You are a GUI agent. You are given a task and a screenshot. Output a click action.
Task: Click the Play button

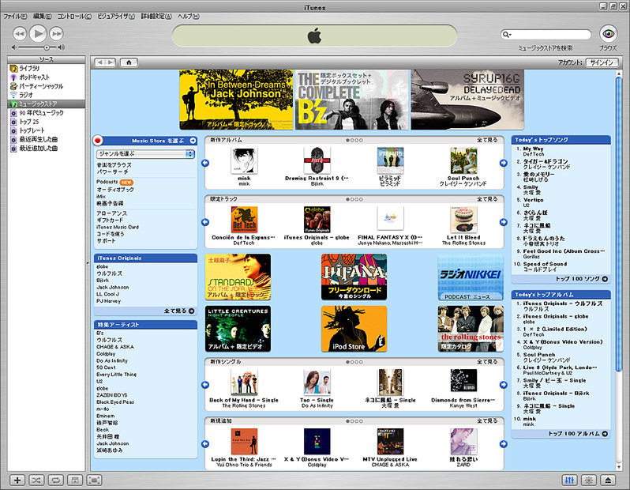click(x=38, y=34)
